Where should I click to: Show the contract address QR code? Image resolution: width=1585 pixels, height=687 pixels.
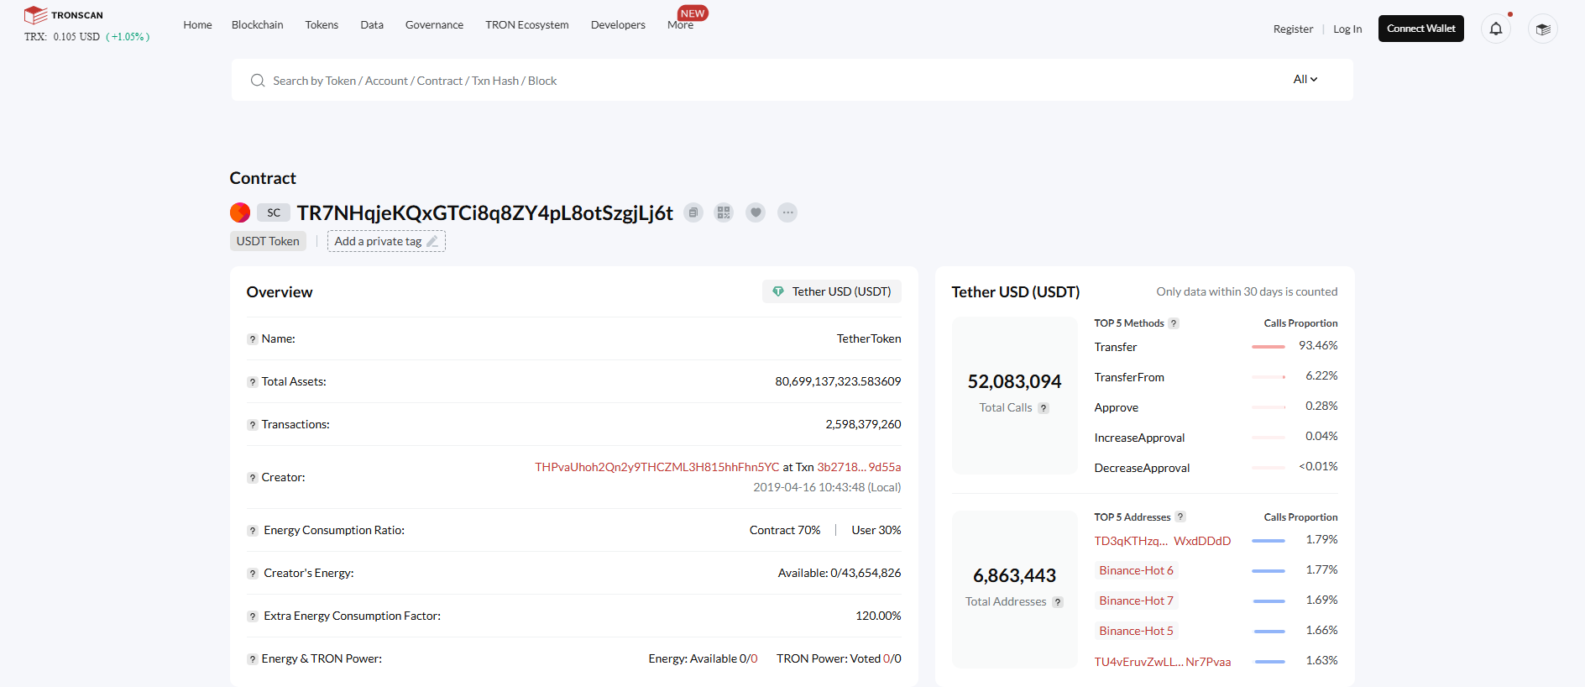click(724, 212)
